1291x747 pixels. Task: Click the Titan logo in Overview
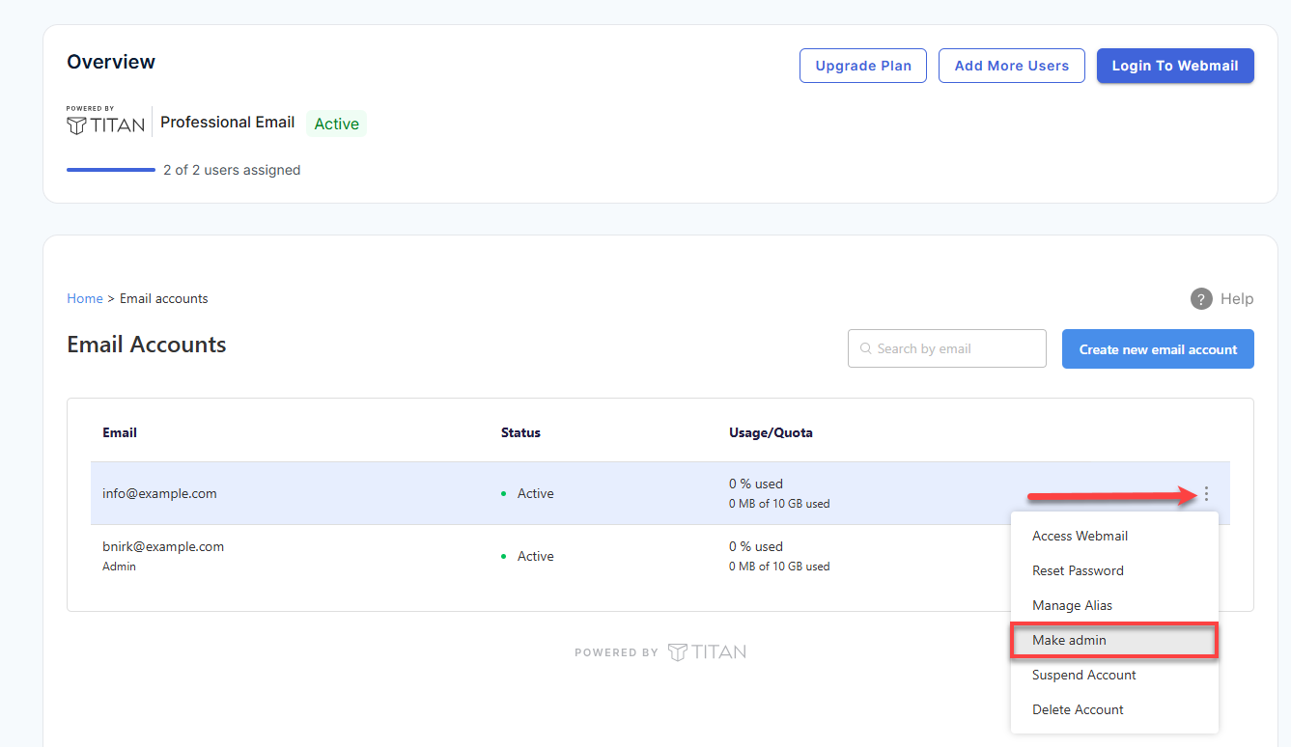[106, 122]
